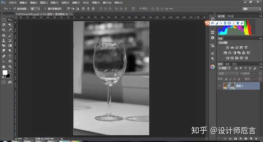Image resolution: width=263 pixels, height=142 pixels.
Task: Toggle Show Transform Controls checkbox
Action: point(45,8)
